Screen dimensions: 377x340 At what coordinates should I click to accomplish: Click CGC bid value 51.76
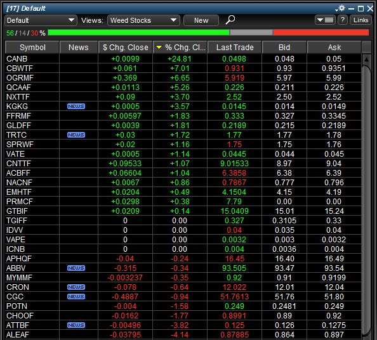click(284, 296)
